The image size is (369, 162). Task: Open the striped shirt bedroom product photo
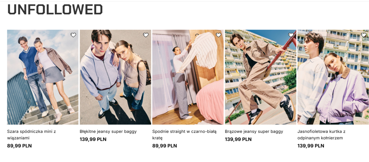tap(188, 77)
